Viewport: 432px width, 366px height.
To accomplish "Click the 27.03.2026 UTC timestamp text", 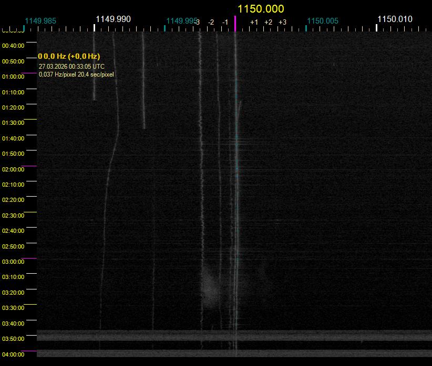I will click(x=71, y=67).
